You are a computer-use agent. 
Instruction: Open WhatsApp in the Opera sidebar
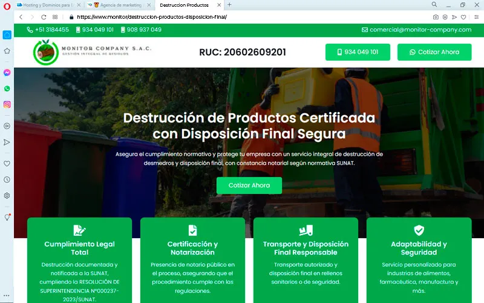pyautogui.click(x=7, y=88)
